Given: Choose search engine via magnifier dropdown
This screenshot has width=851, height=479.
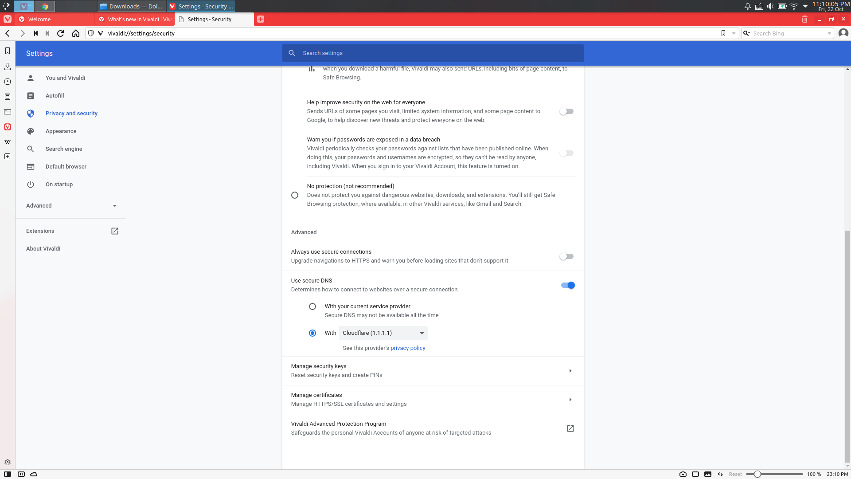Looking at the screenshot, I should click(747, 33).
